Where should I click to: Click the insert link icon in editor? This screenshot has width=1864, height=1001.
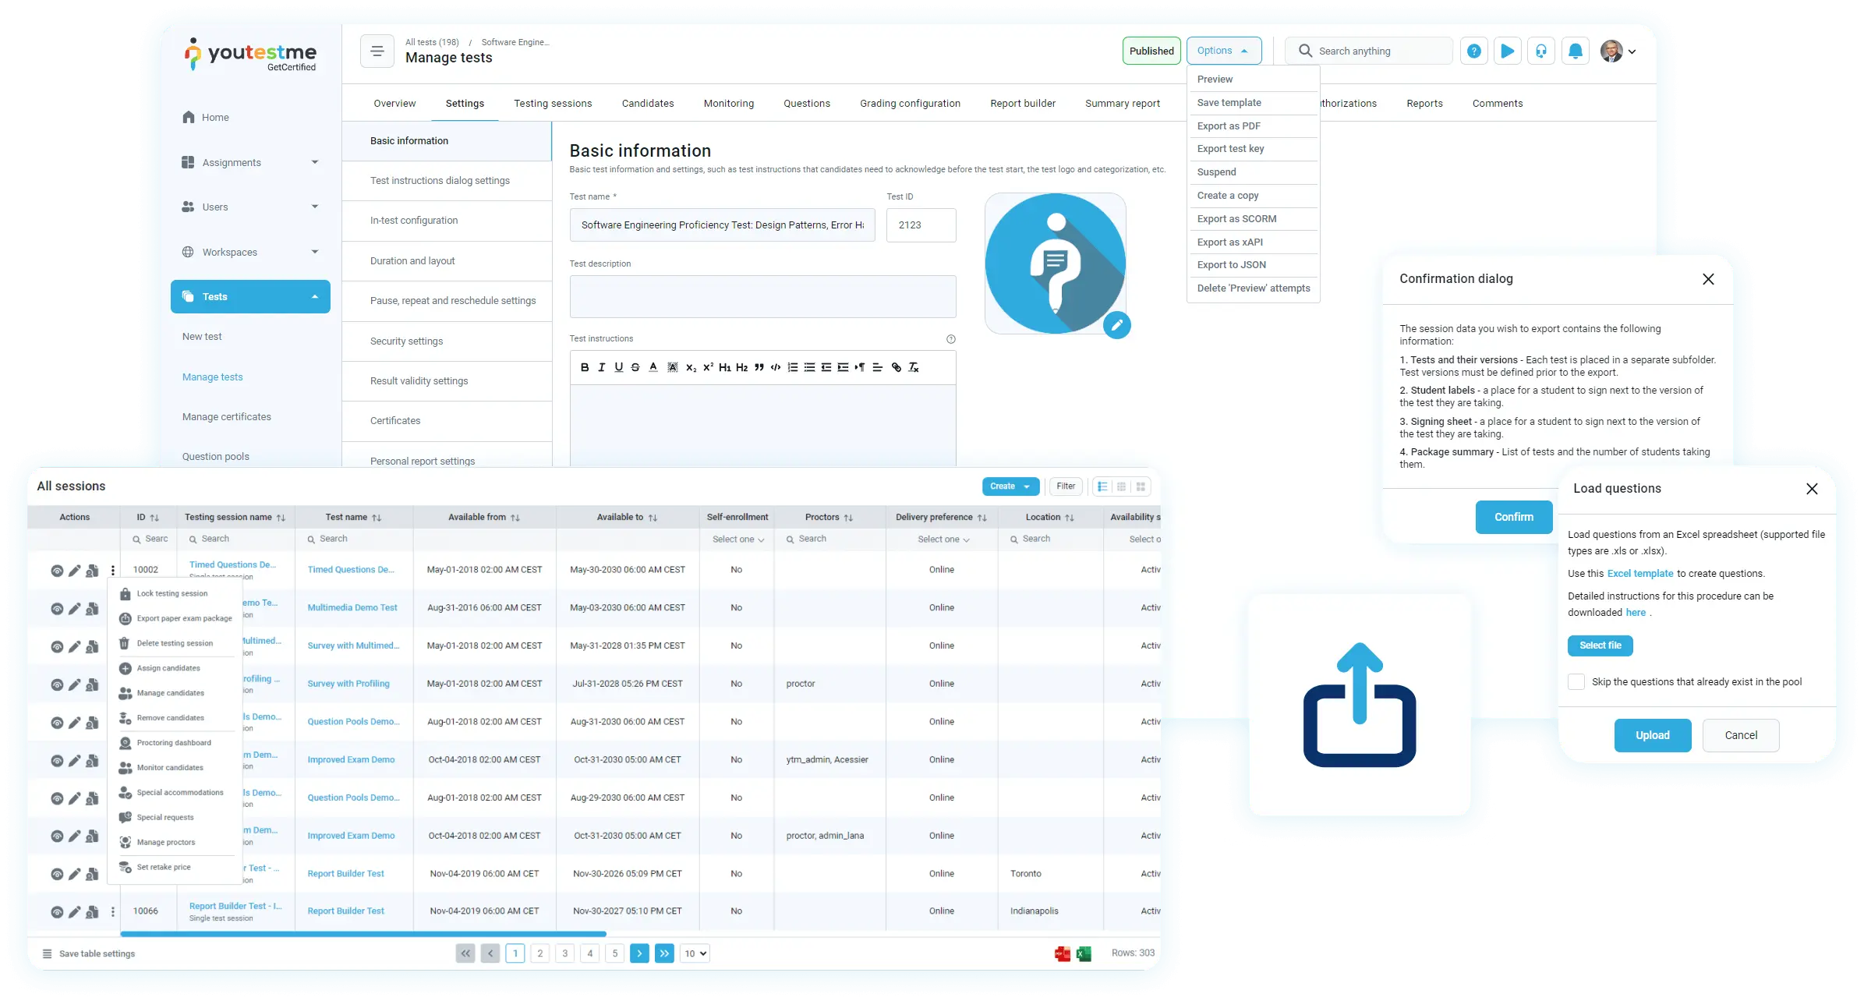896,367
